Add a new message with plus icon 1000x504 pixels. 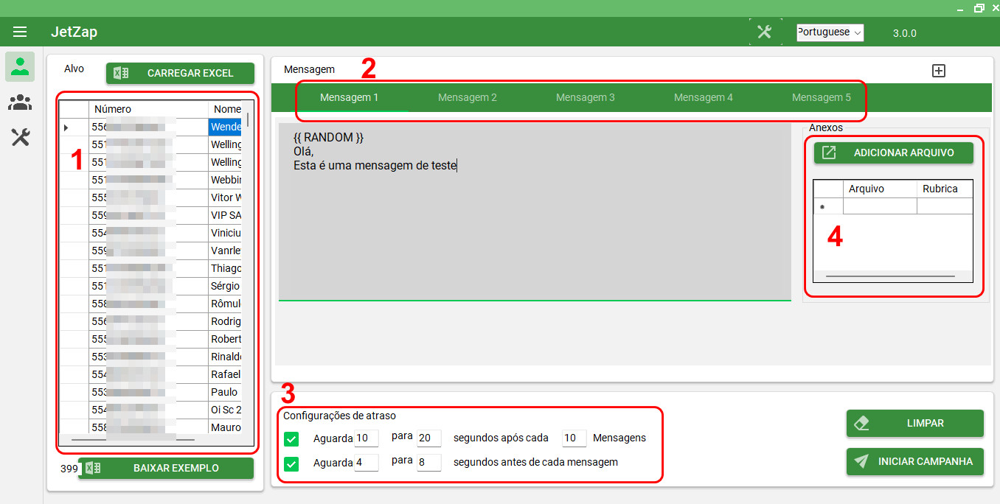tap(939, 71)
